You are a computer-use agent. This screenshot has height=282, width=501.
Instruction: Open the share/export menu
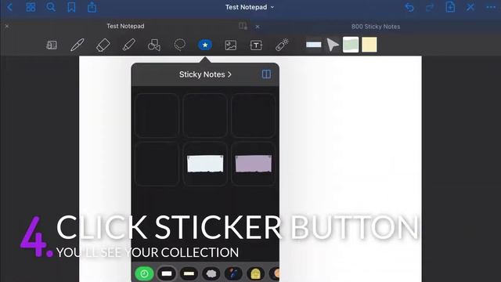[x=92, y=7]
